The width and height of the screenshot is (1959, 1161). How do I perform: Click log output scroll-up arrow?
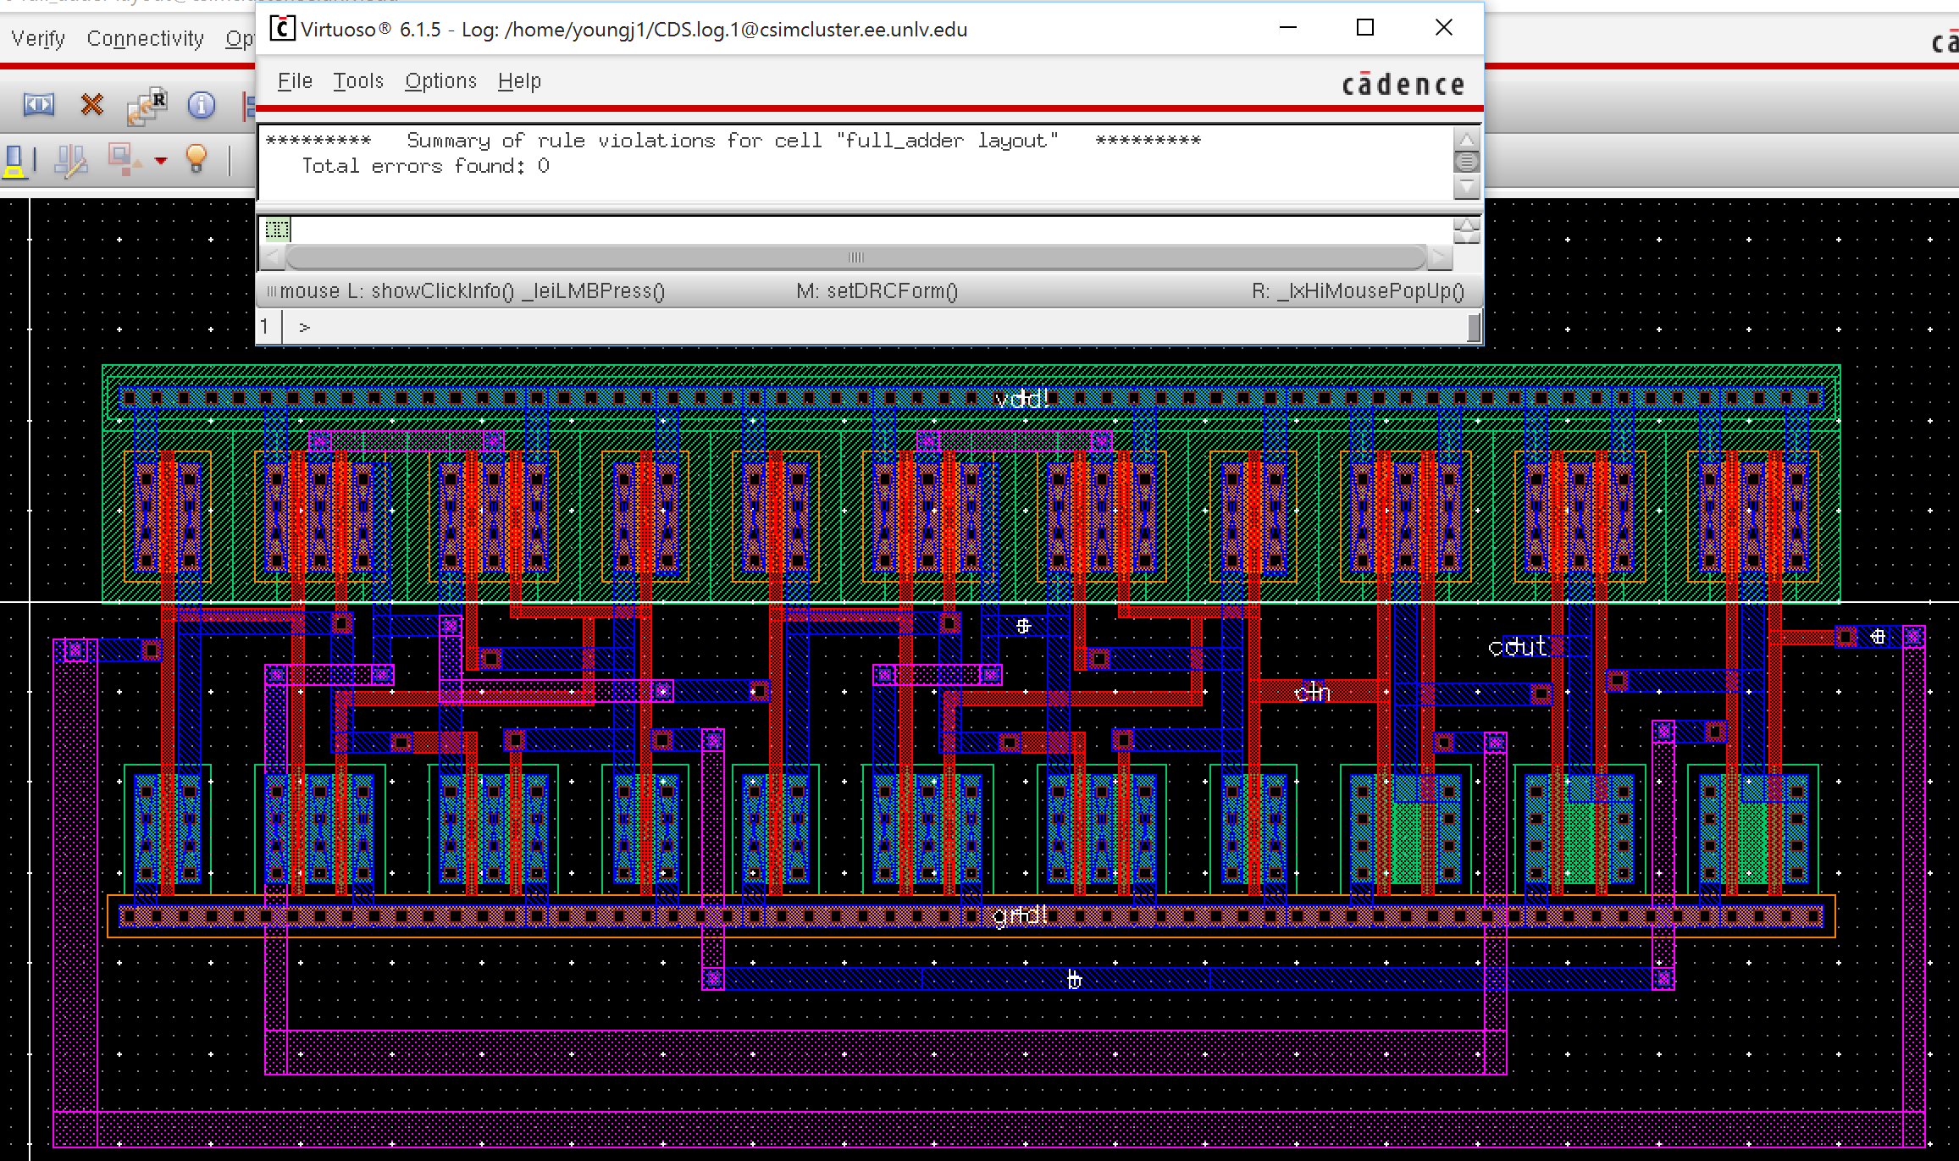(1466, 140)
